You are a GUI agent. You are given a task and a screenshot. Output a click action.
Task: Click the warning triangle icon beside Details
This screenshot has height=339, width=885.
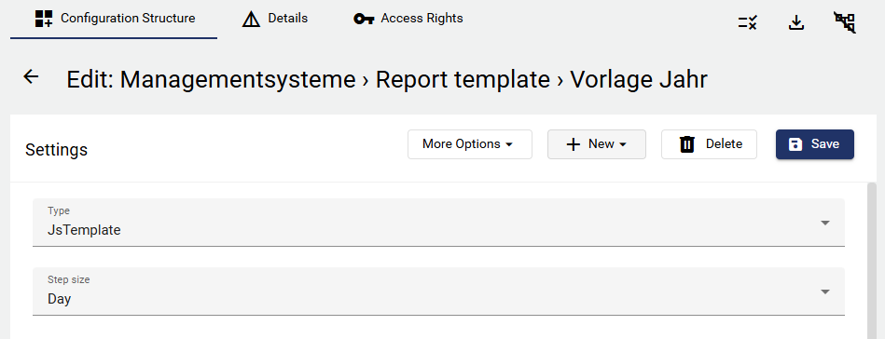tap(251, 20)
